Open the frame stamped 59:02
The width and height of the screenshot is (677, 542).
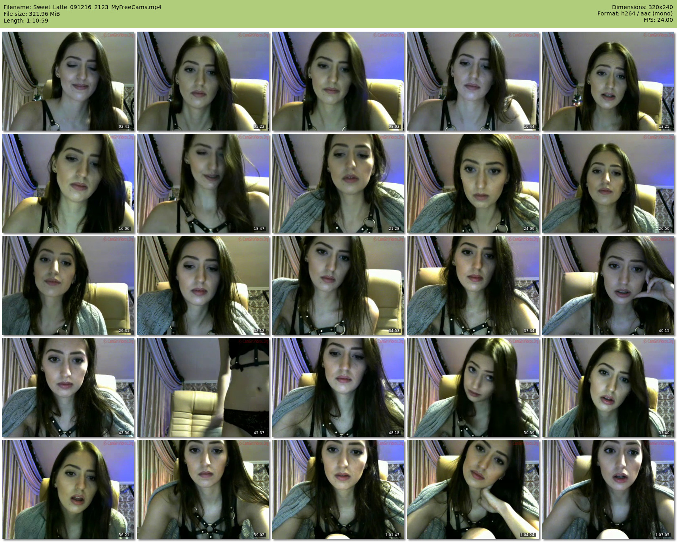[203, 489]
